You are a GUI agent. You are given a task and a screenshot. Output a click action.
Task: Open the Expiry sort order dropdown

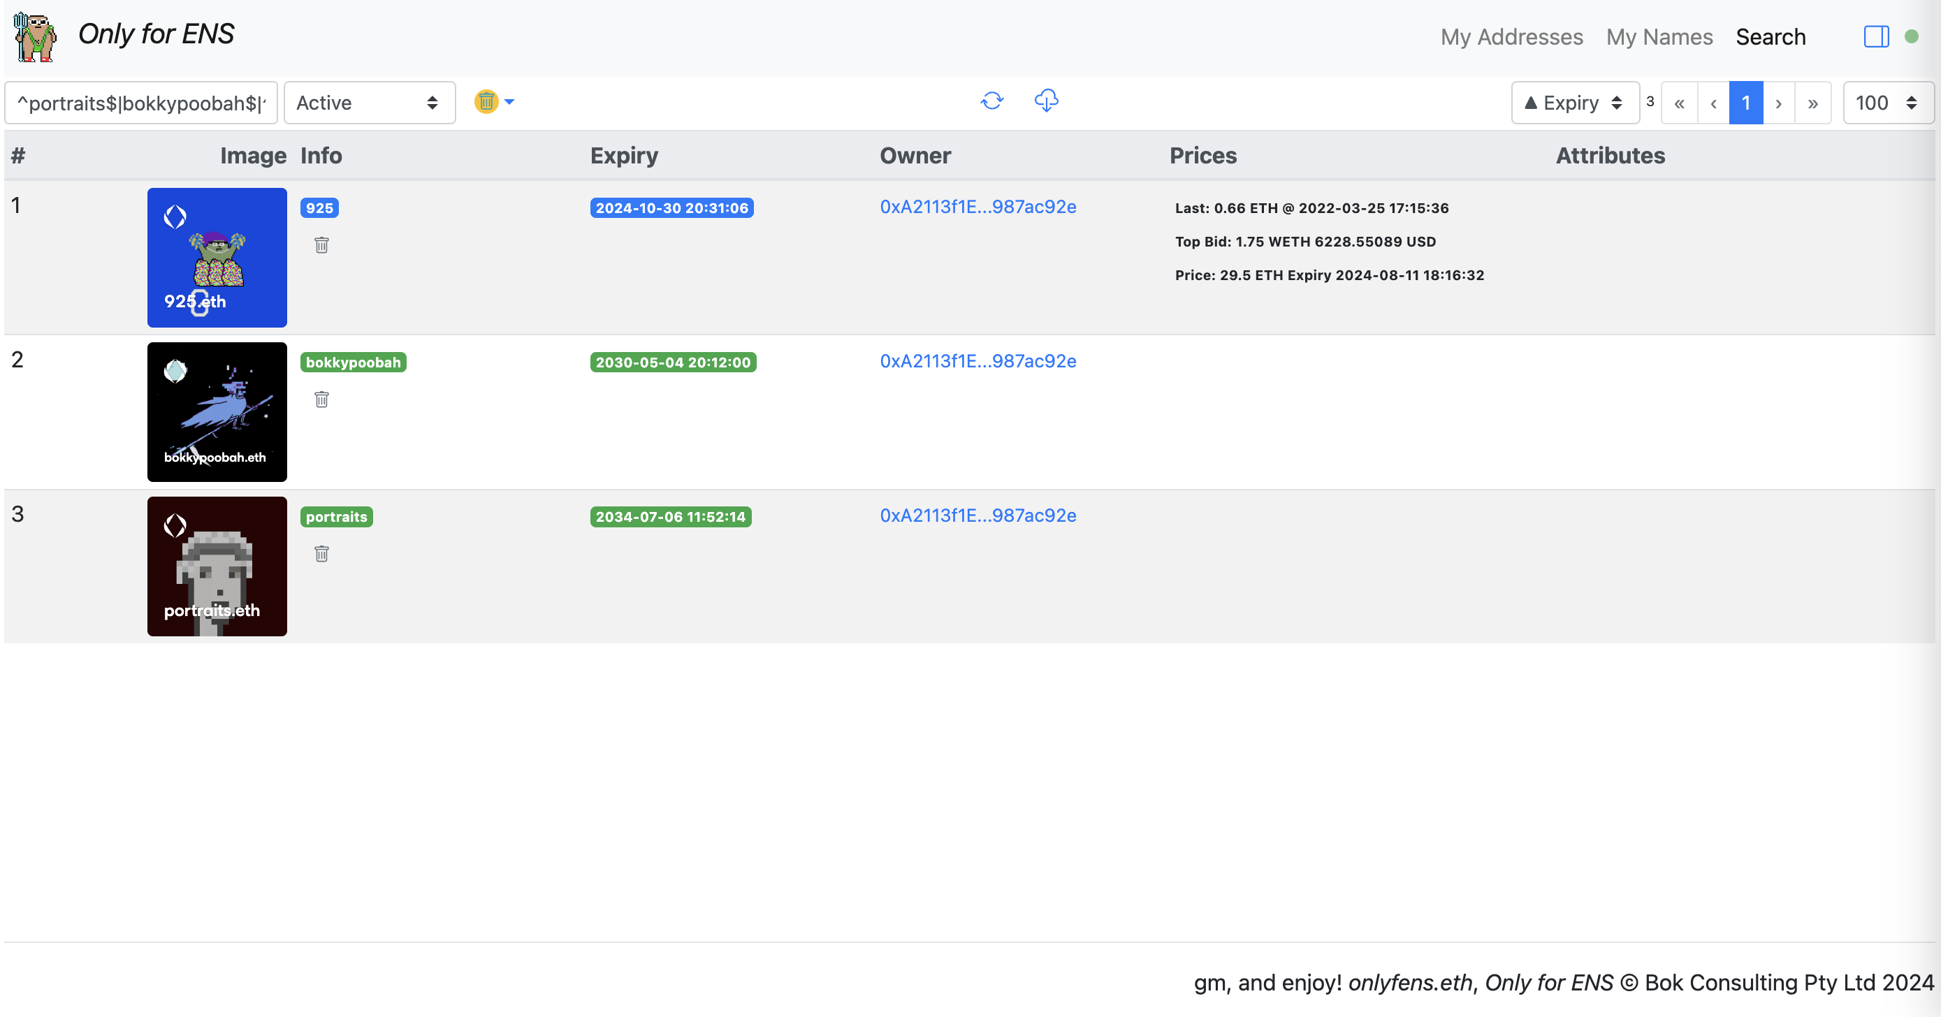click(x=1574, y=103)
